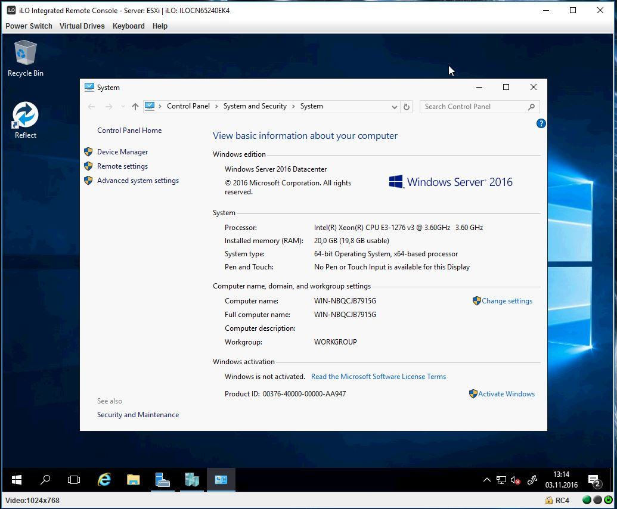Click the pen tray icon
The height and width of the screenshot is (509, 617).
pos(532,480)
